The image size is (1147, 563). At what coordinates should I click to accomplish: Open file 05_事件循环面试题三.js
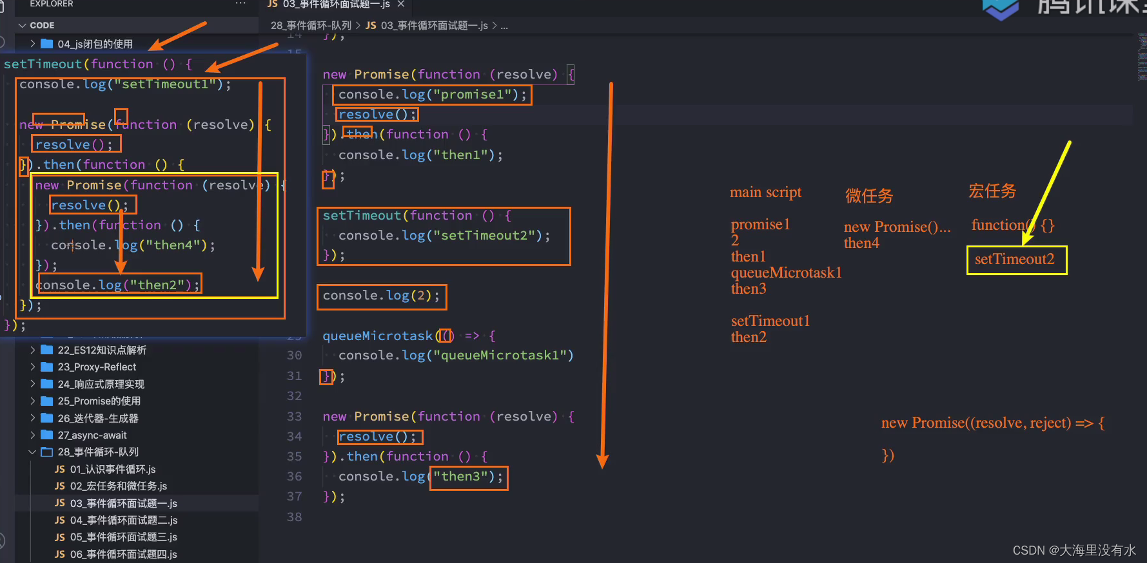[x=124, y=537]
